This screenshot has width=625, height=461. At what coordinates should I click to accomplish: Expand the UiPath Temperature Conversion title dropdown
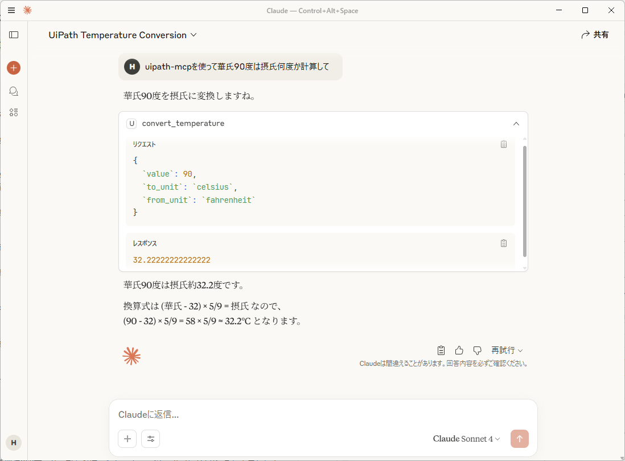coord(123,35)
